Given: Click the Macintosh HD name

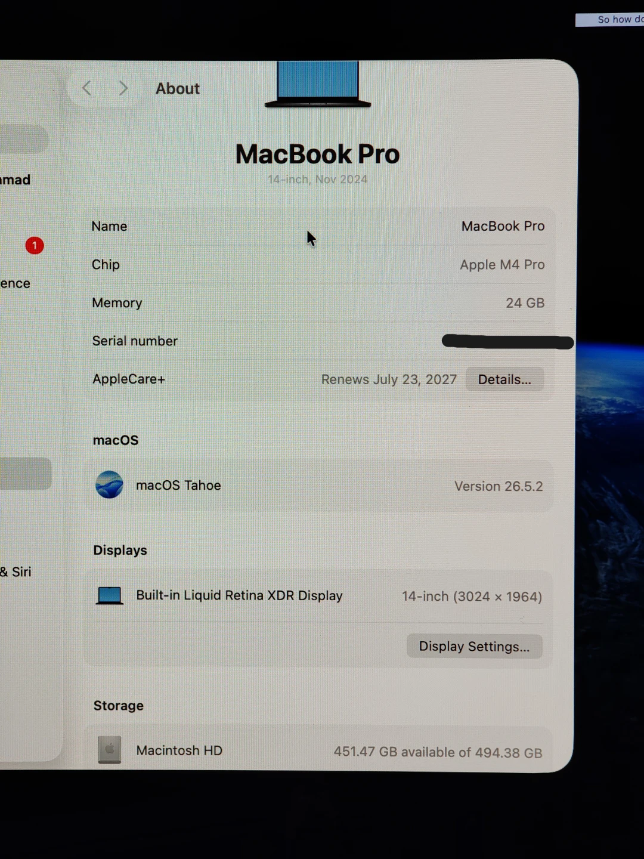Looking at the screenshot, I should [179, 750].
